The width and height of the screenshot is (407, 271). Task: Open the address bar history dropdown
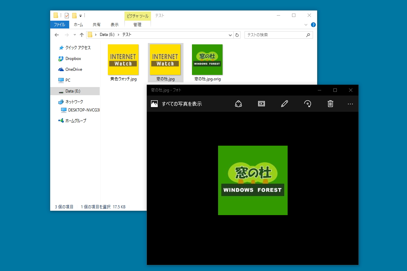click(230, 35)
